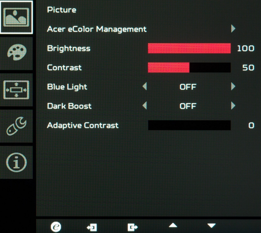
Task: Open the Color palette settings icon
Action: tap(17, 52)
